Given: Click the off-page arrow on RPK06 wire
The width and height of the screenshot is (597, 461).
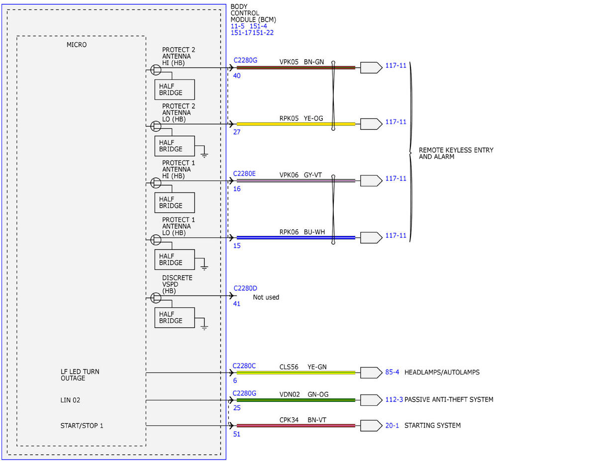Looking at the screenshot, I should 371,237.
